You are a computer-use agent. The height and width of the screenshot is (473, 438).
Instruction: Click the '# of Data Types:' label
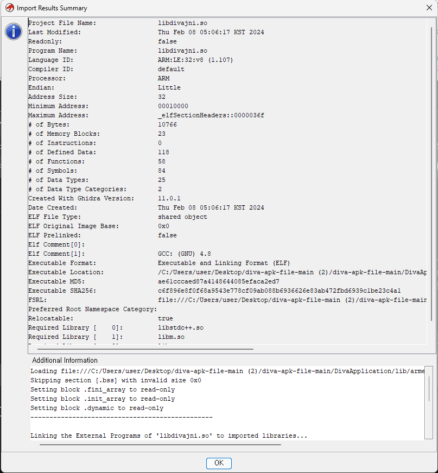tap(59, 180)
